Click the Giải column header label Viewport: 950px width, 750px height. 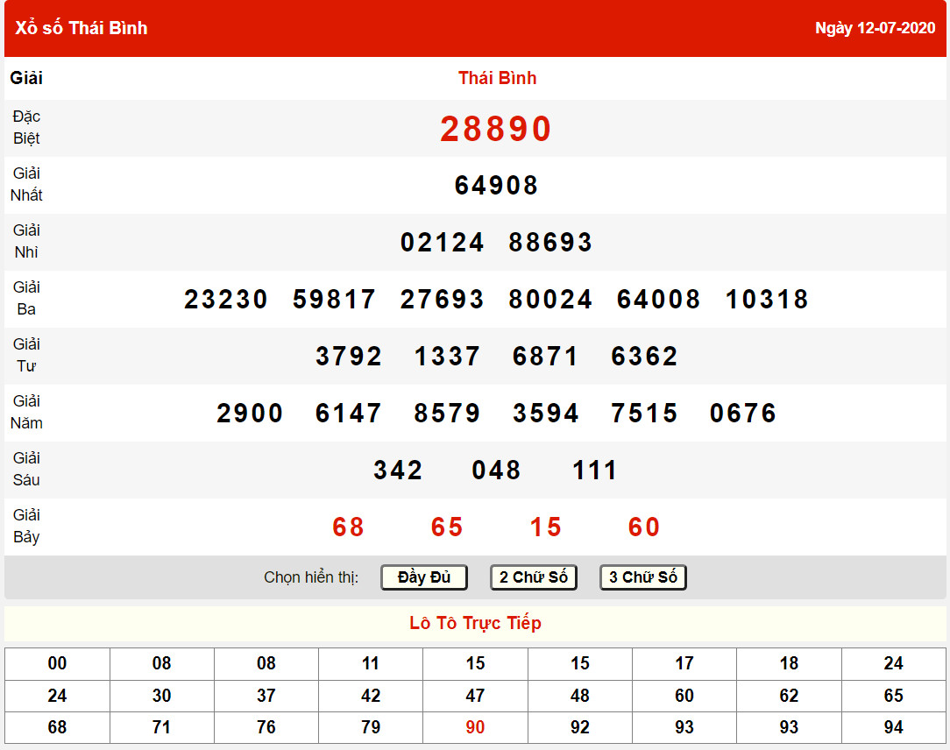(x=26, y=78)
